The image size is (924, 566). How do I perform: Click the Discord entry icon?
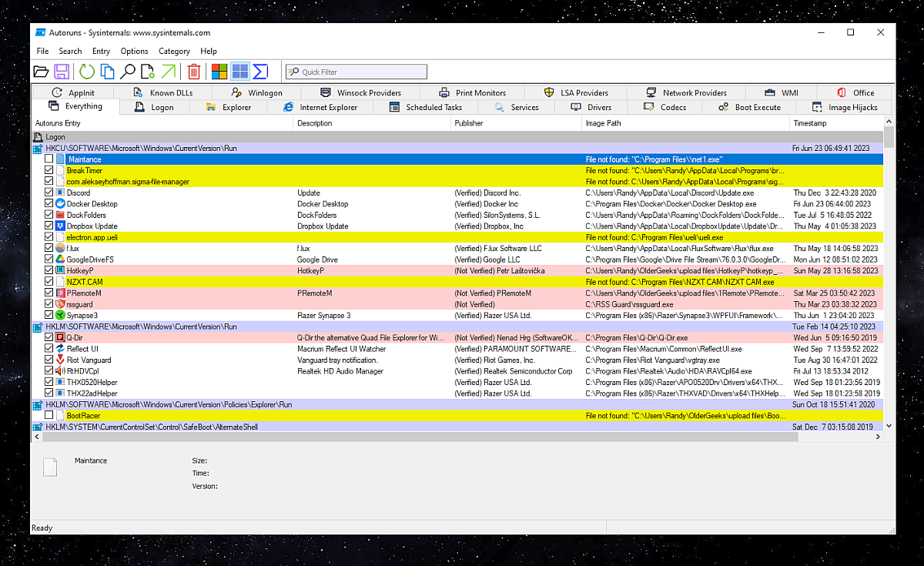pyautogui.click(x=60, y=193)
